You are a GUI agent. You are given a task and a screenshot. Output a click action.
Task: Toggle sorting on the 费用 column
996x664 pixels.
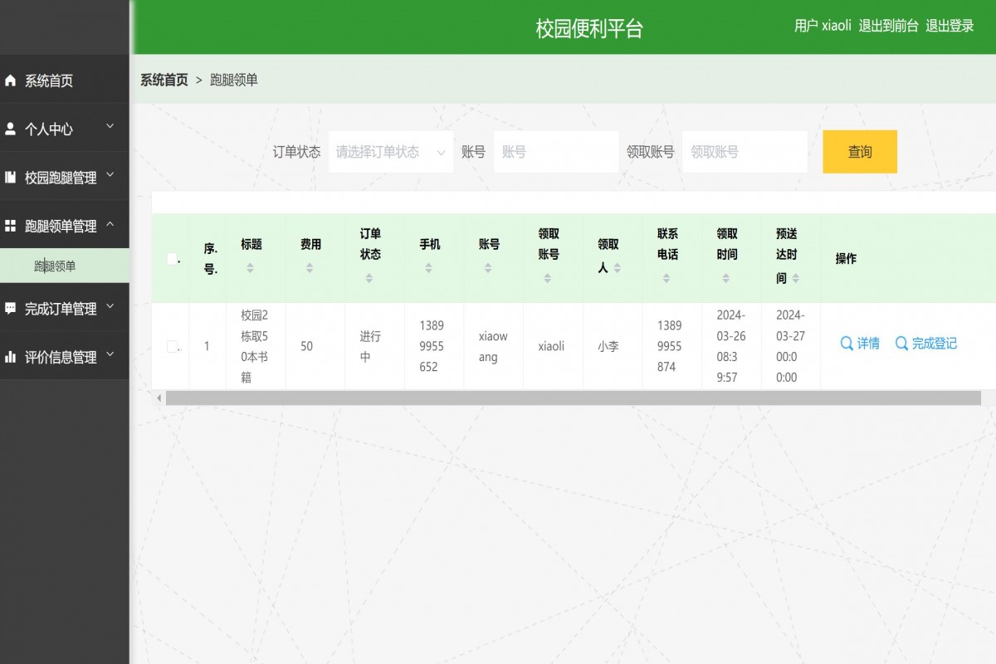(x=309, y=268)
